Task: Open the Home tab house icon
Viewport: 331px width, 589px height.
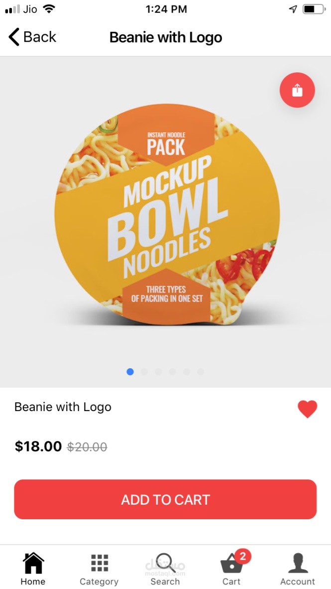Action: tap(33, 563)
